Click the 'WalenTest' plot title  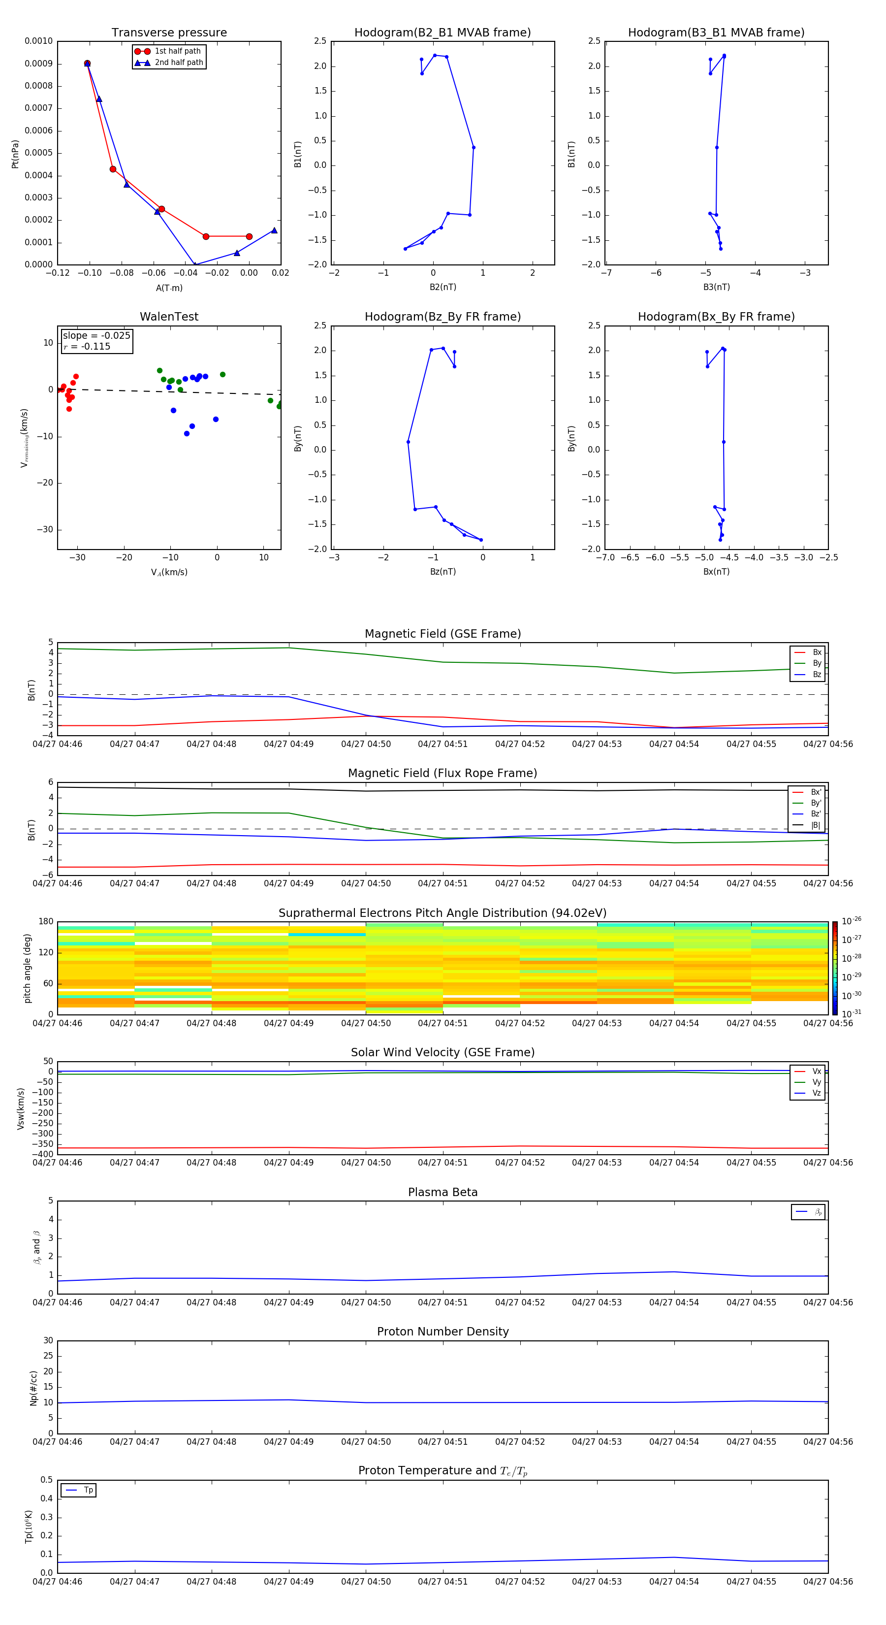point(169,317)
